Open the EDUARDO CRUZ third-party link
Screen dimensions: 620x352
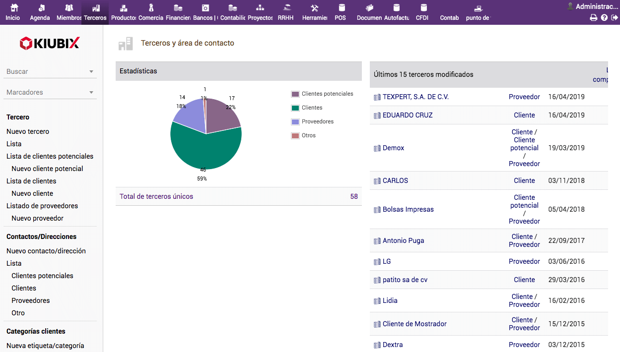point(408,115)
